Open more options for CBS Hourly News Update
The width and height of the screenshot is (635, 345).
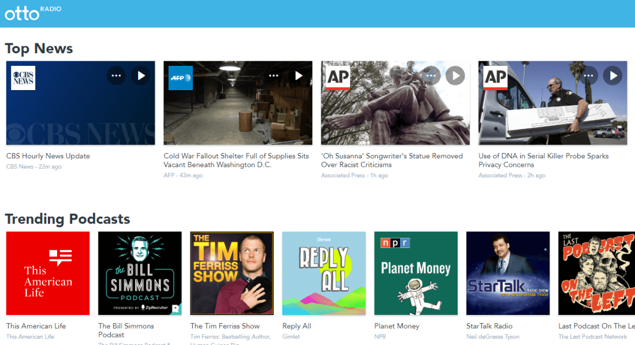click(116, 76)
